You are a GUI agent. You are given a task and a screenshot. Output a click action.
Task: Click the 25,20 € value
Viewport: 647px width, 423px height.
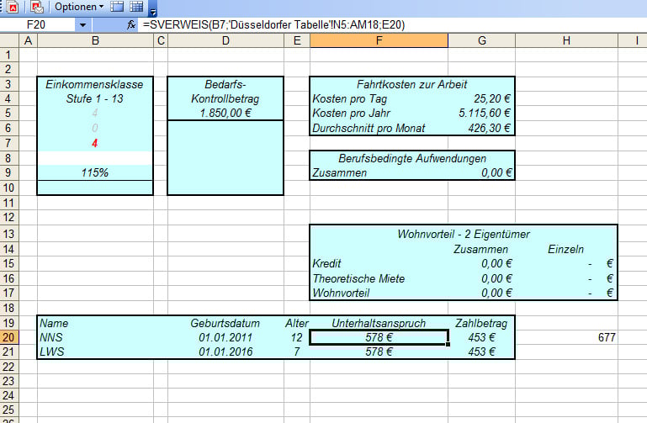(x=492, y=99)
